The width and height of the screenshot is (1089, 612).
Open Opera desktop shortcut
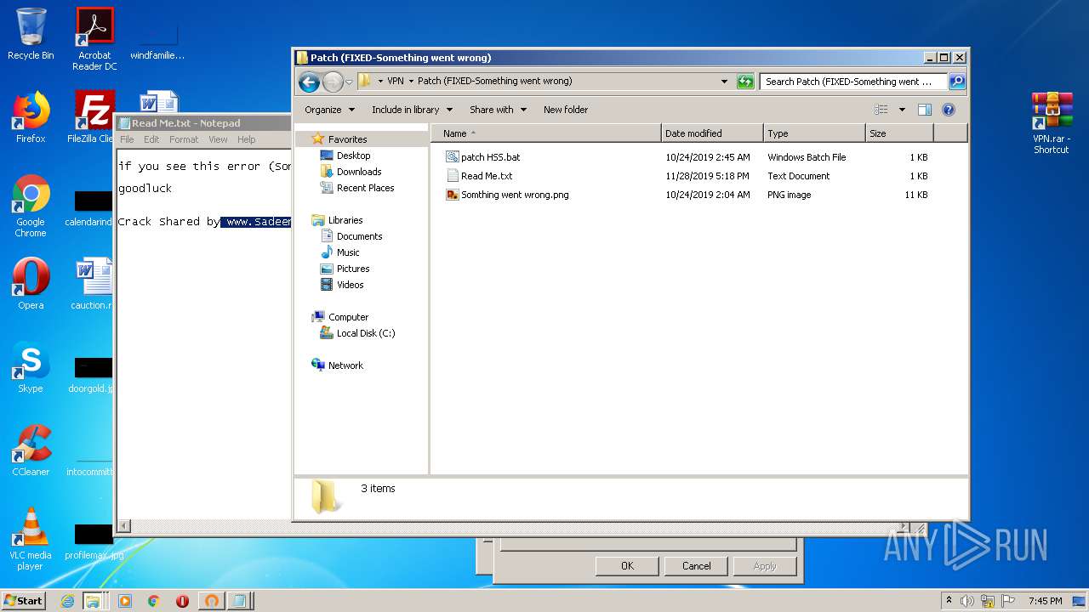click(31, 284)
